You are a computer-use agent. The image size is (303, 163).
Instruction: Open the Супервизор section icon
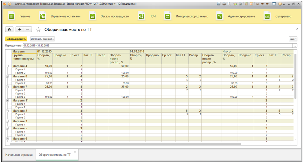point(267,16)
